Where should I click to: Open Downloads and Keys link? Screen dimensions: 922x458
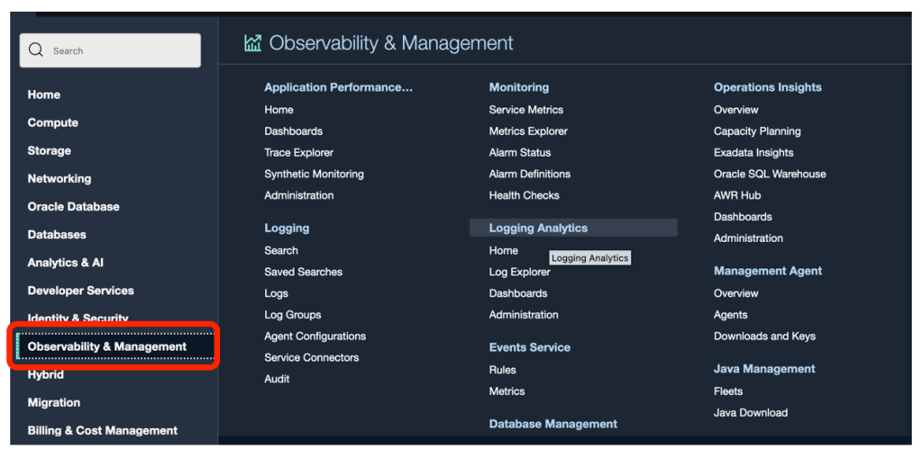coord(764,337)
